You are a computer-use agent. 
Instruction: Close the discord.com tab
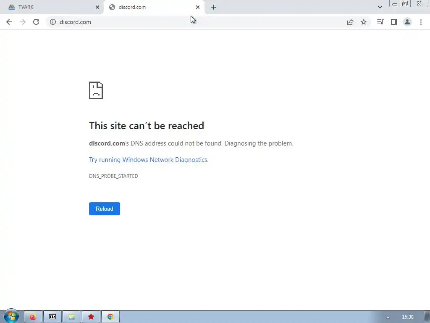pos(198,7)
